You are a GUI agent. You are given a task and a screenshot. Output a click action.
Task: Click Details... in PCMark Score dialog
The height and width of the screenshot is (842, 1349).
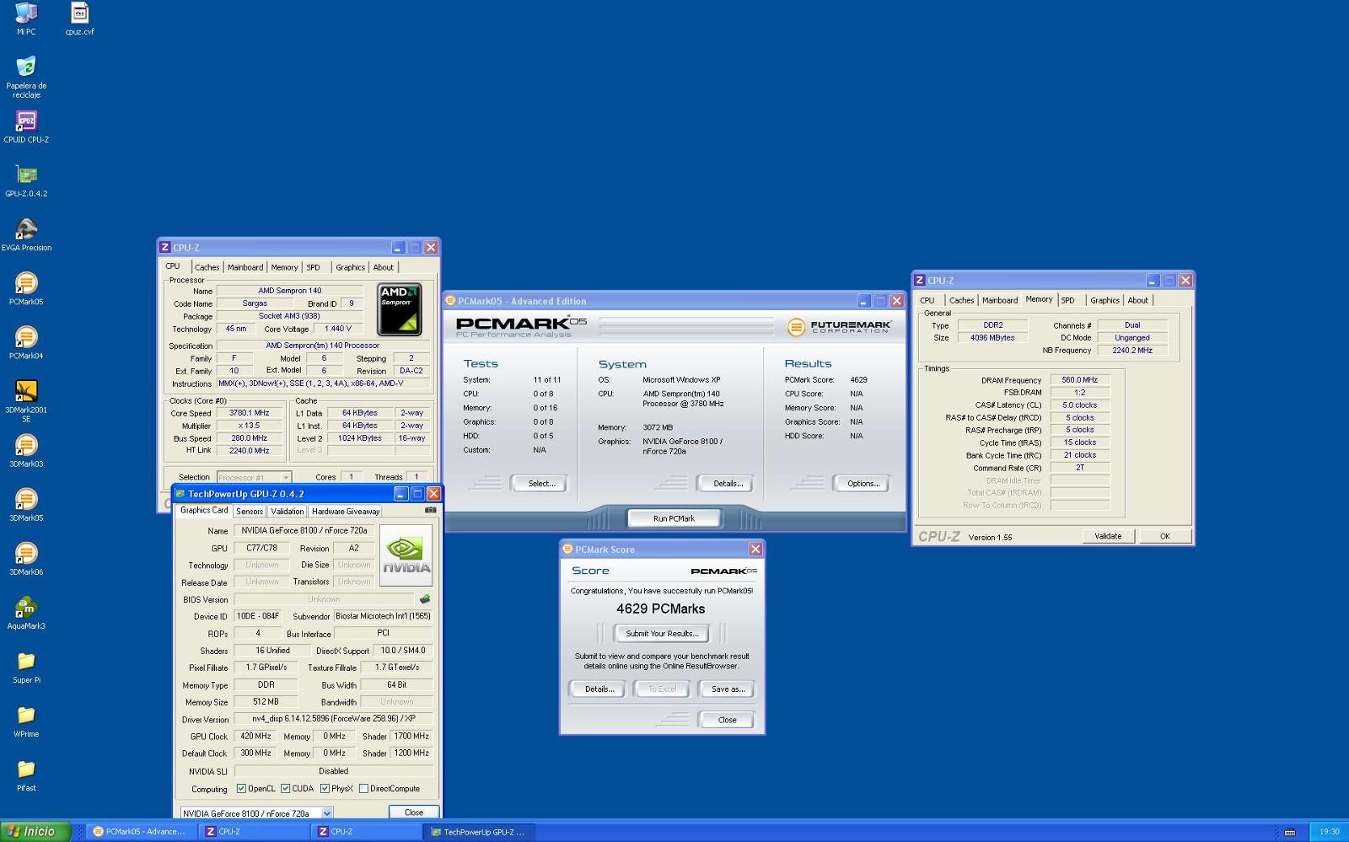click(x=599, y=689)
